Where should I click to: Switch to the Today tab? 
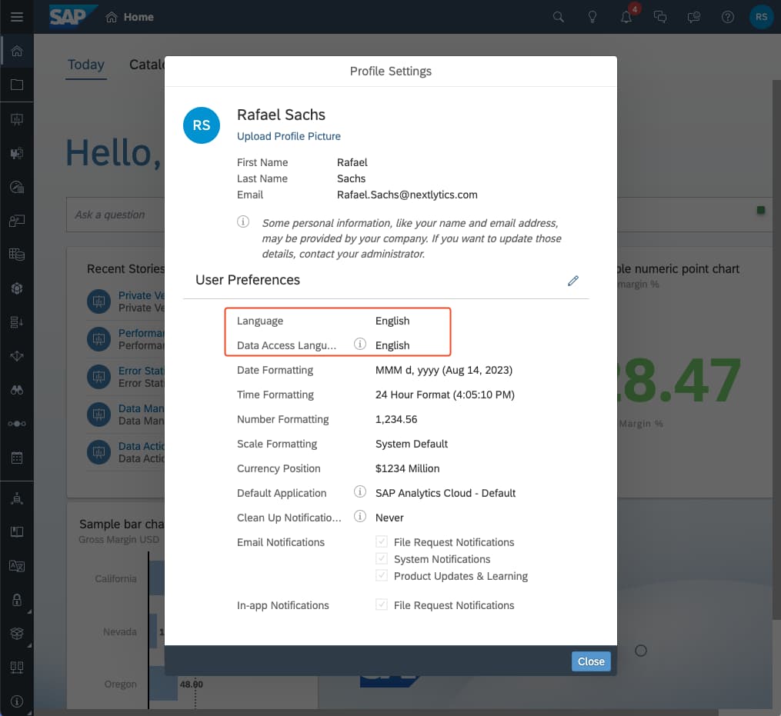pos(85,65)
